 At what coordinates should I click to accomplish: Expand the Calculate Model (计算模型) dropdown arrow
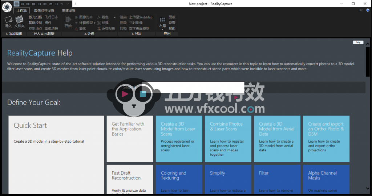point(95,23)
